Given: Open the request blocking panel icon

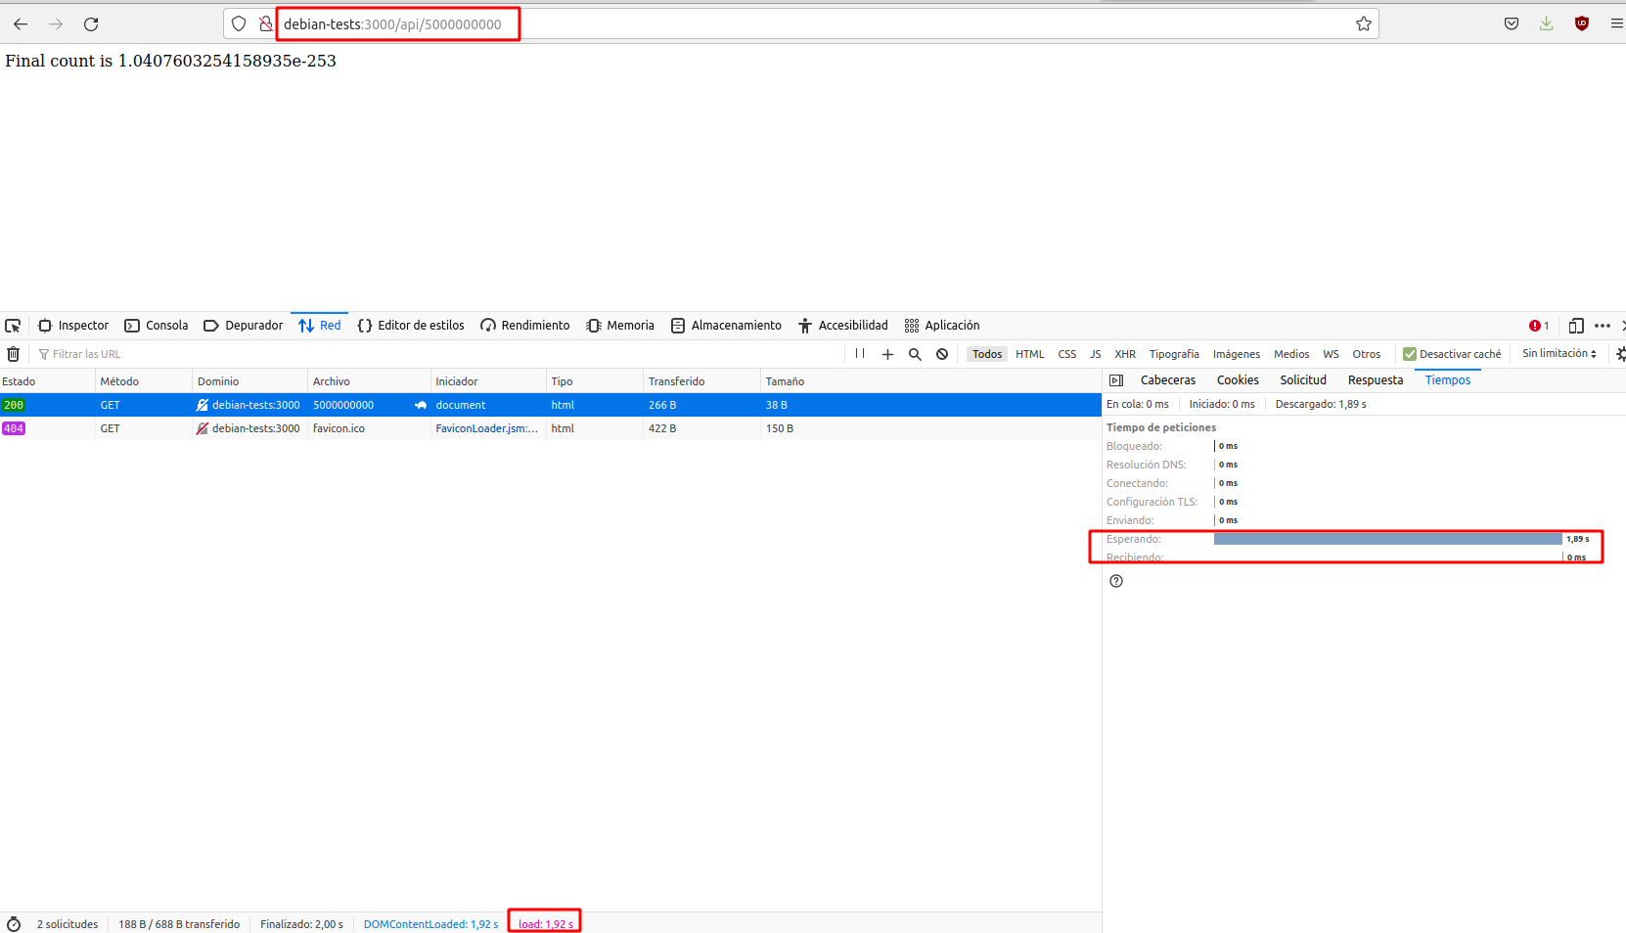Looking at the screenshot, I should (942, 354).
